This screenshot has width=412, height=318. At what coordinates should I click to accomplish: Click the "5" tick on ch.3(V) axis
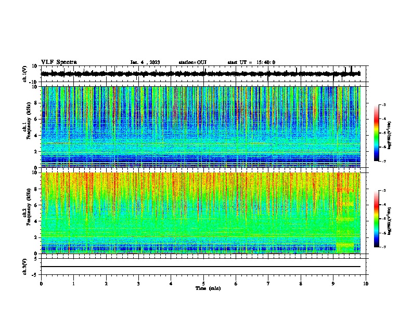coord(36,258)
